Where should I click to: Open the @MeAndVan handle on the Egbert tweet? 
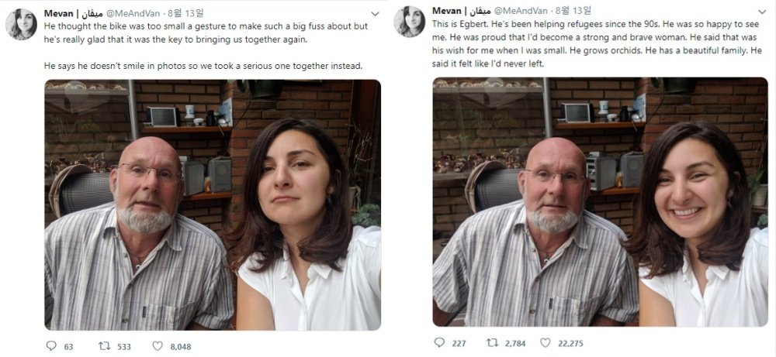point(525,10)
